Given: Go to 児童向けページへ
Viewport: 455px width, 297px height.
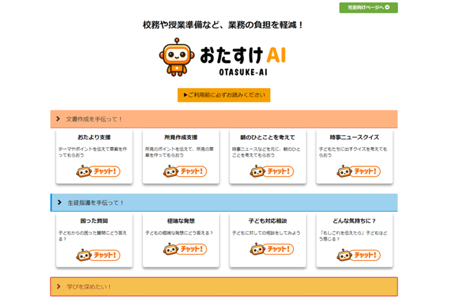Looking at the screenshot, I should [369, 7].
